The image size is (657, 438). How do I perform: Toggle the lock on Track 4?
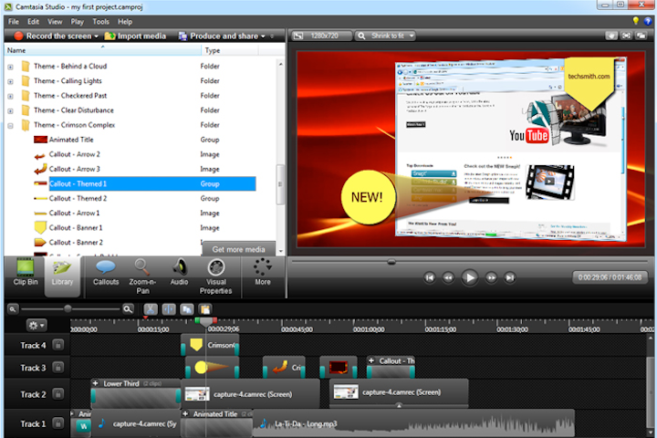(x=58, y=345)
